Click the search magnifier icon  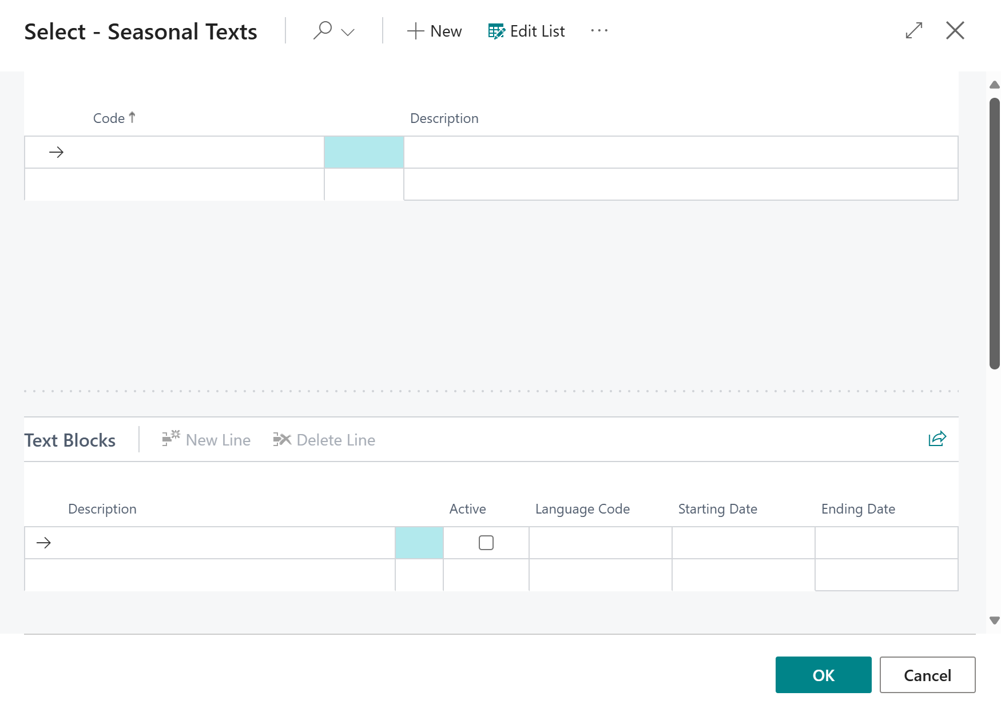click(x=323, y=30)
